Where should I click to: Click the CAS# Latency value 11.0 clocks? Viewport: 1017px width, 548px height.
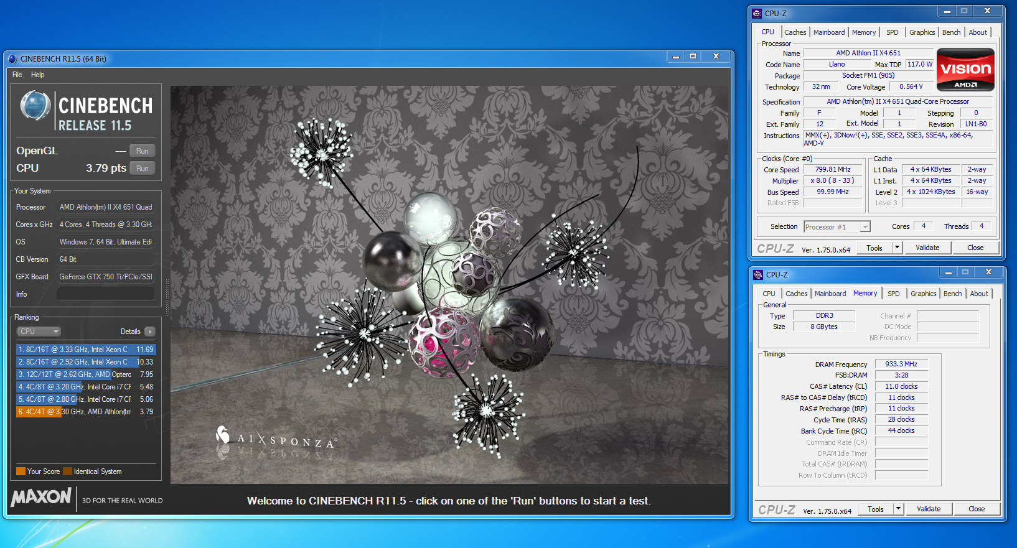901,386
